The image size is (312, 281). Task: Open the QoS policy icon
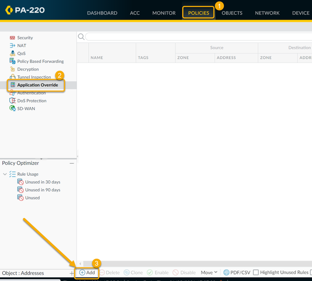pos(13,54)
